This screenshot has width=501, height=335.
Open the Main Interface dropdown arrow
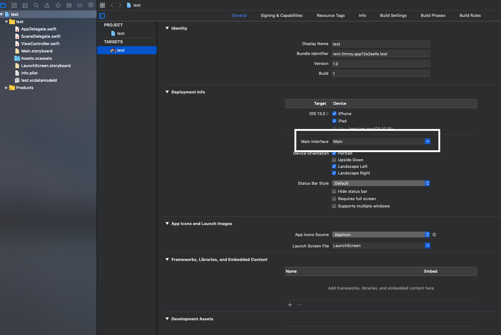(x=427, y=141)
